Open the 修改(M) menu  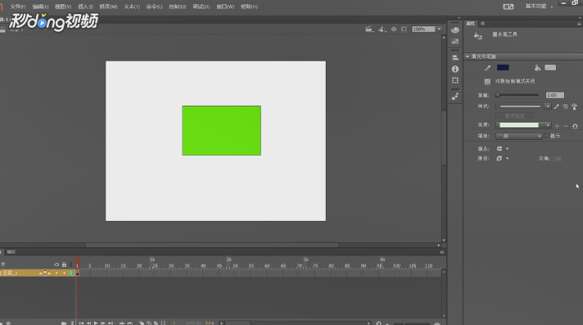tap(108, 7)
